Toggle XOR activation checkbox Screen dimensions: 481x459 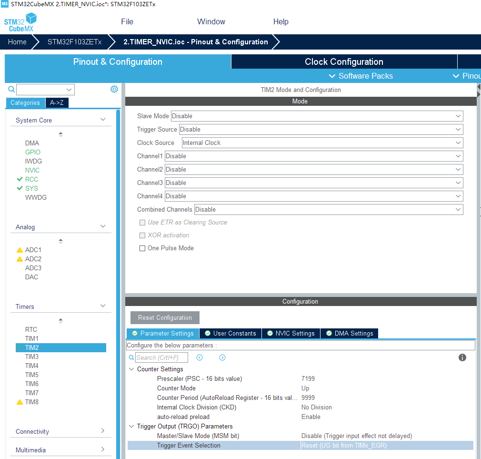(142, 235)
